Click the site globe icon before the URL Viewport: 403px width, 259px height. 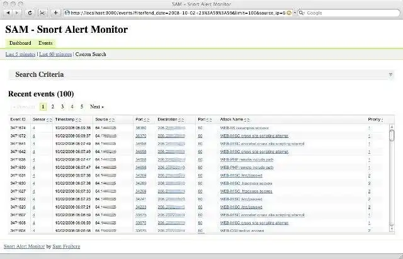67,13
